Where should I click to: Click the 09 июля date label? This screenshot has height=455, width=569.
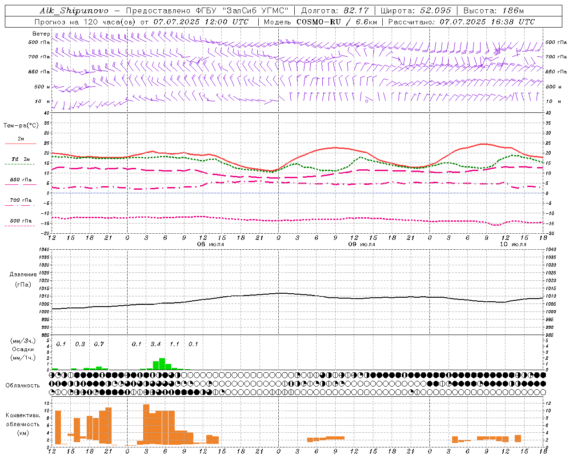pyautogui.click(x=362, y=244)
